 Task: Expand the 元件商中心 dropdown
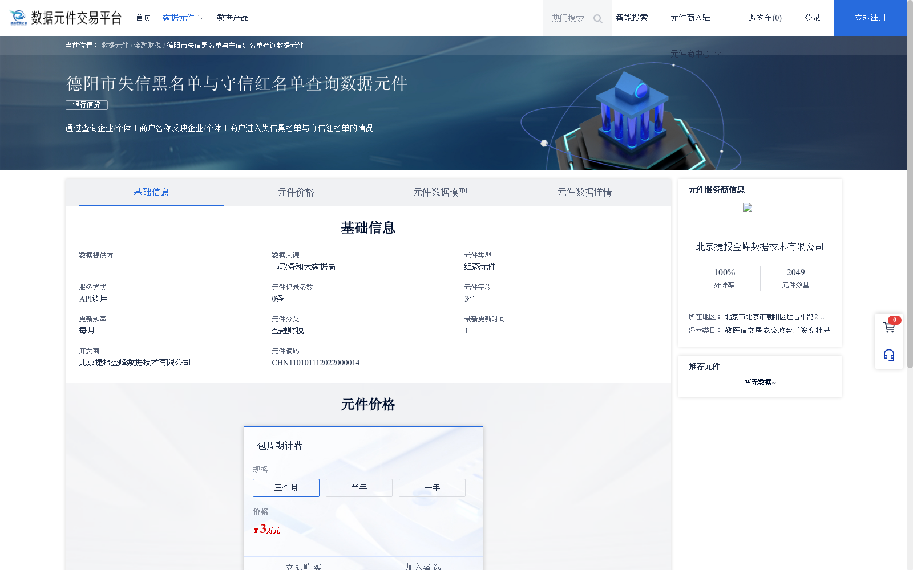tap(696, 54)
